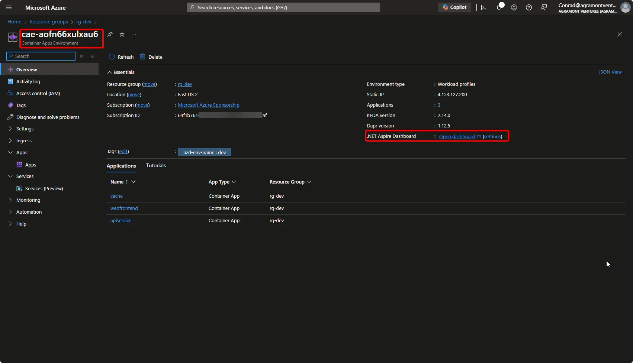Pin this resource with the pin icon
Image resolution: width=633 pixels, height=363 pixels.
point(110,34)
